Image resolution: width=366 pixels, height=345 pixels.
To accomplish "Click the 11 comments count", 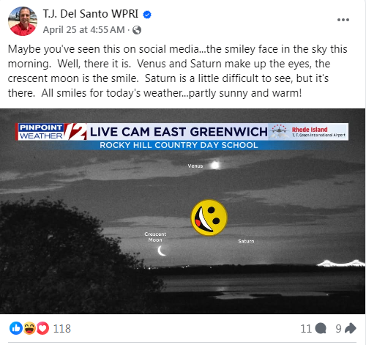I will [x=306, y=329].
